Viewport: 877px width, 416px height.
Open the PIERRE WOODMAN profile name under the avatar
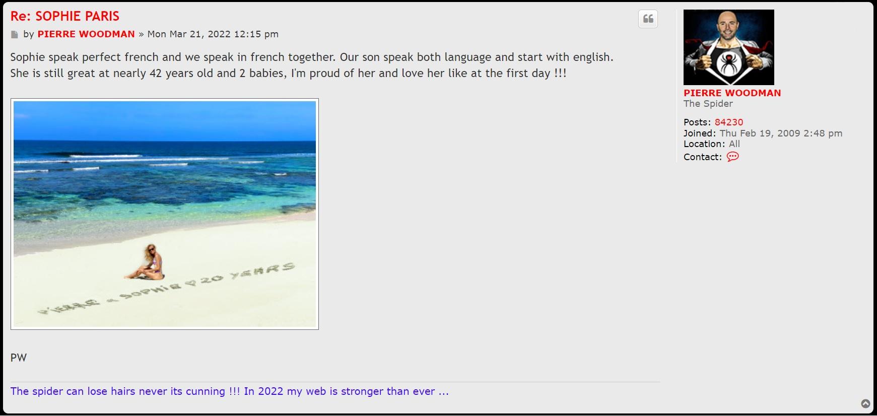tap(732, 93)
